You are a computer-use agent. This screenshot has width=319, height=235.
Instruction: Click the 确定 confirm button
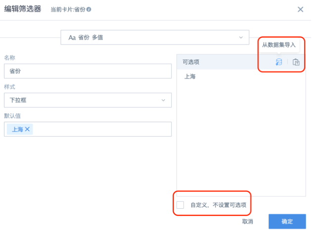point(287,221)
